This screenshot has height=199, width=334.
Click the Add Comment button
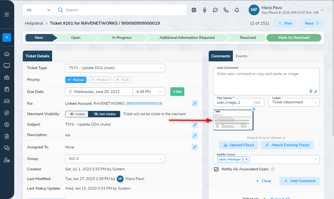[x=300, y=181]
